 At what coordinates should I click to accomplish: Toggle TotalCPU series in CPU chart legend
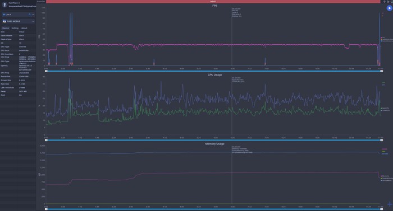386,110
